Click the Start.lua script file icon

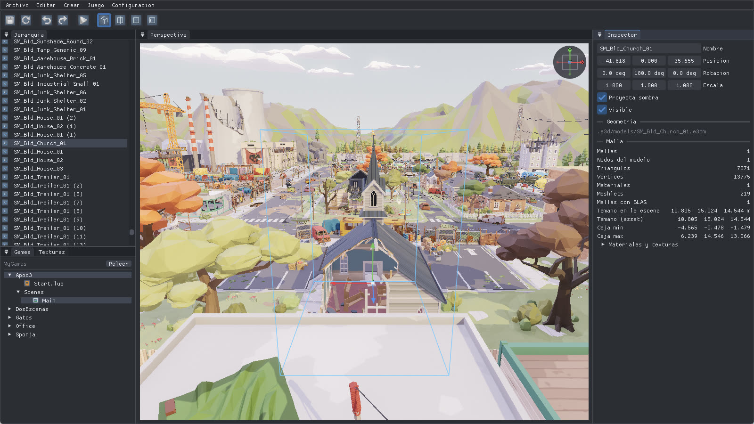(x=27, y=284)
